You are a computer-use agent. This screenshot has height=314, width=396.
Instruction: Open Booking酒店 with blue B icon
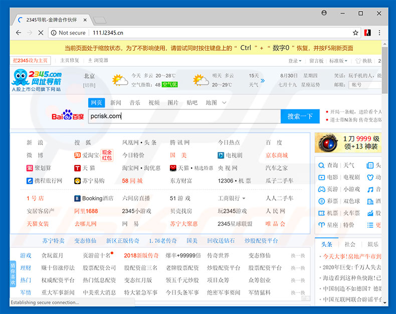(x=77, y=199)
